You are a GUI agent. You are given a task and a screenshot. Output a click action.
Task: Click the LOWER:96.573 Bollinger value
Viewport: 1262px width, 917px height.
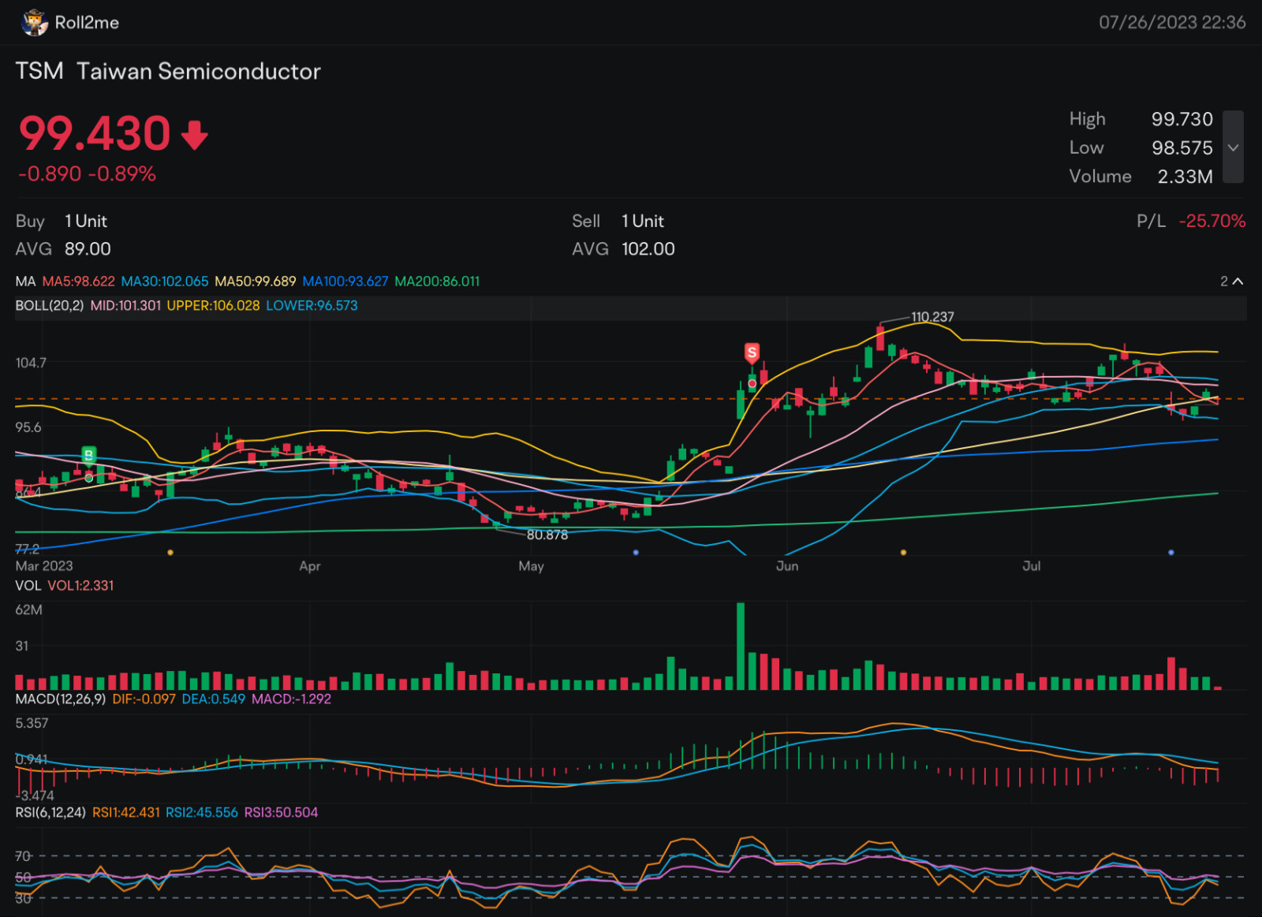[x=312, y=306]
